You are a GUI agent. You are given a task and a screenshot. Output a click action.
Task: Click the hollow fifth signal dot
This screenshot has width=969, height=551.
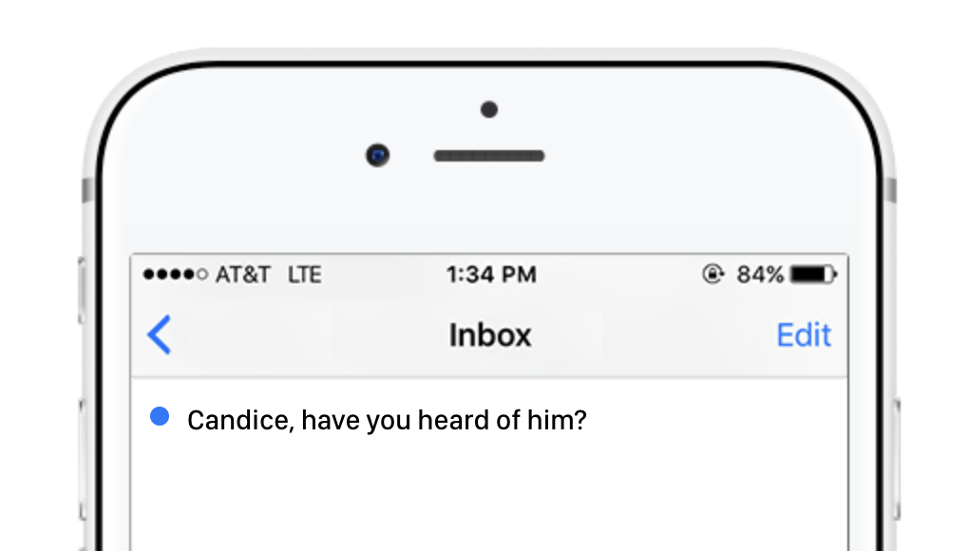pyautogui.click(x=201, y=275)
